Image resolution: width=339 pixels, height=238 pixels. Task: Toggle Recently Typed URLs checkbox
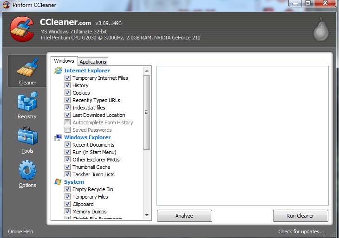pyautogui.click(x=68, y=100)
